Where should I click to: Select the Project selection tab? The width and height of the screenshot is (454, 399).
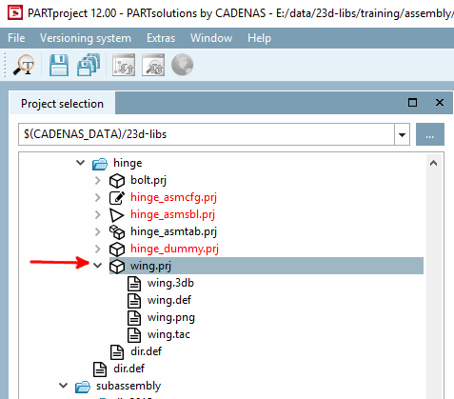click(62, 104)
